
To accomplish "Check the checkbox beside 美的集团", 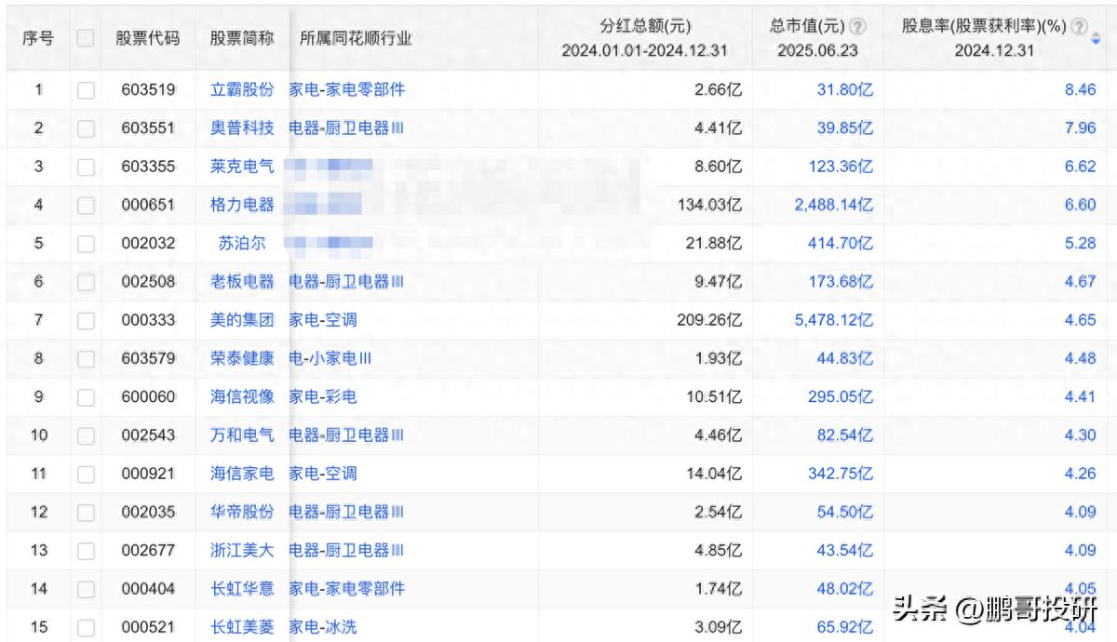I will tap(85, 319).
